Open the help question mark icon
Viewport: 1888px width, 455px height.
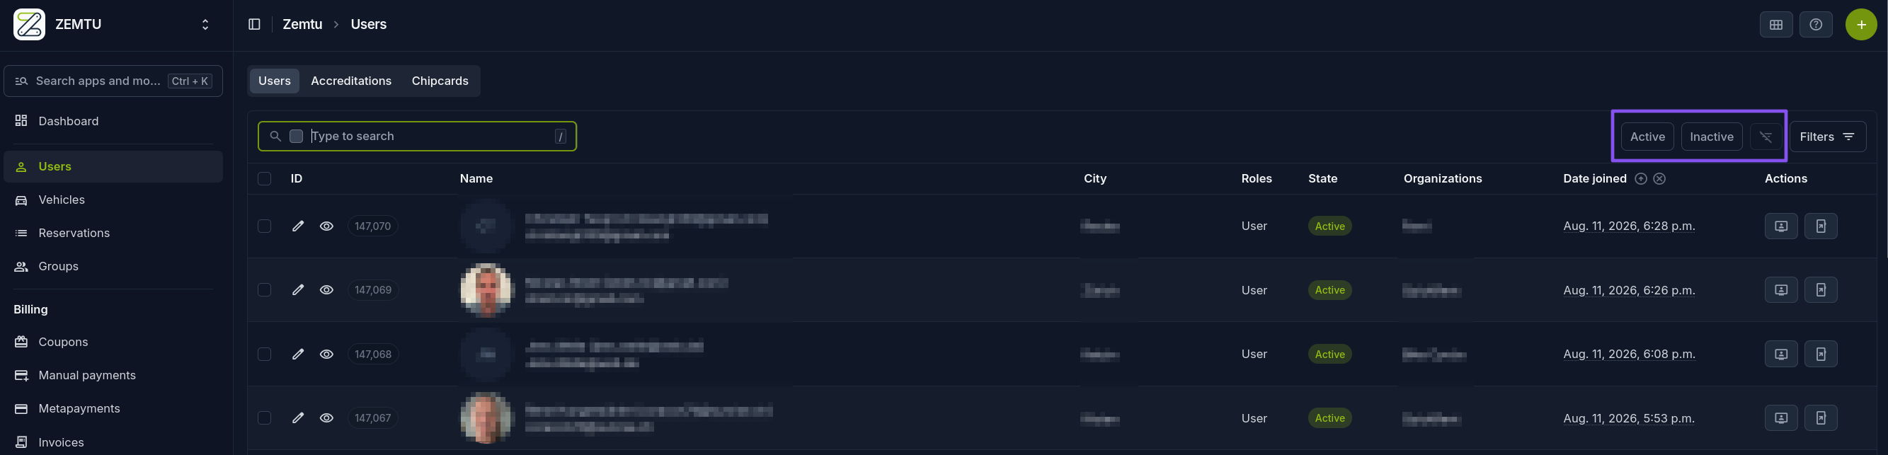point(1816,24)
